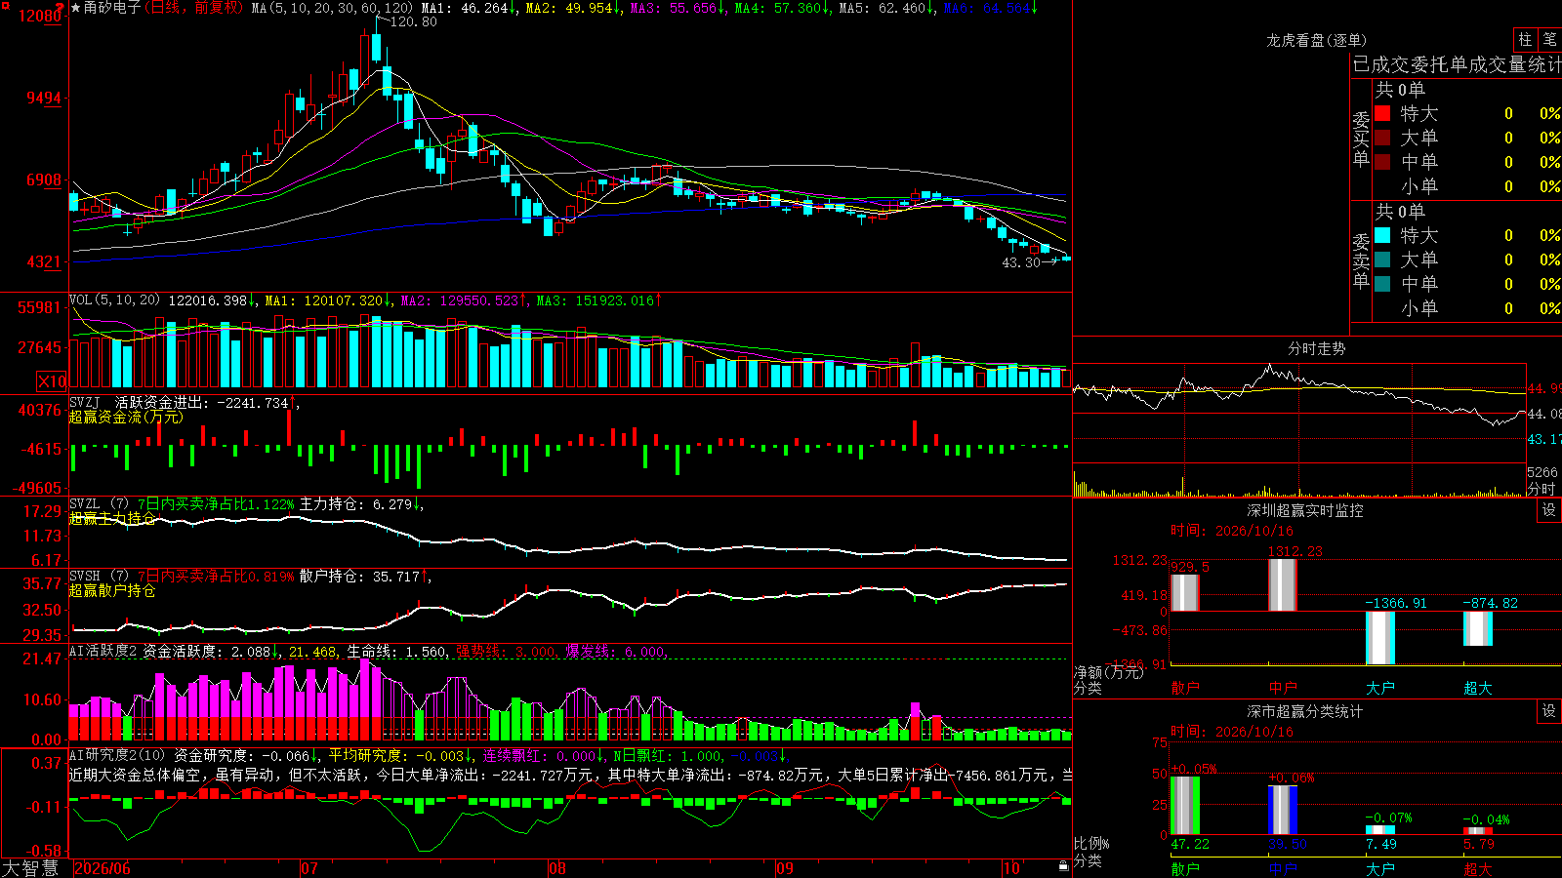Click the 甬矽电子 stock name
This screenshot has height=878, width=1562.
tap(112, 8)
